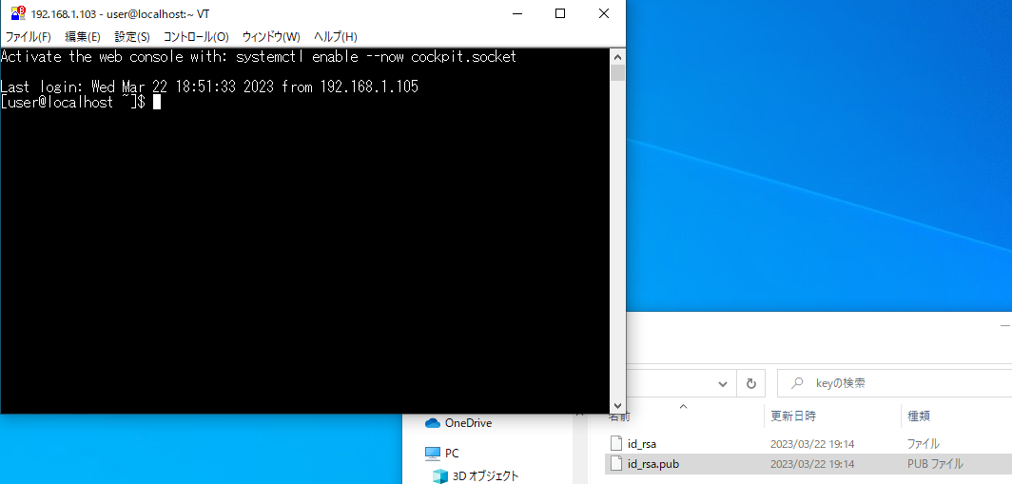Screen dimensions: 1012x484
Task: Open the コントロール(O) menu
Action: point(196,36)
